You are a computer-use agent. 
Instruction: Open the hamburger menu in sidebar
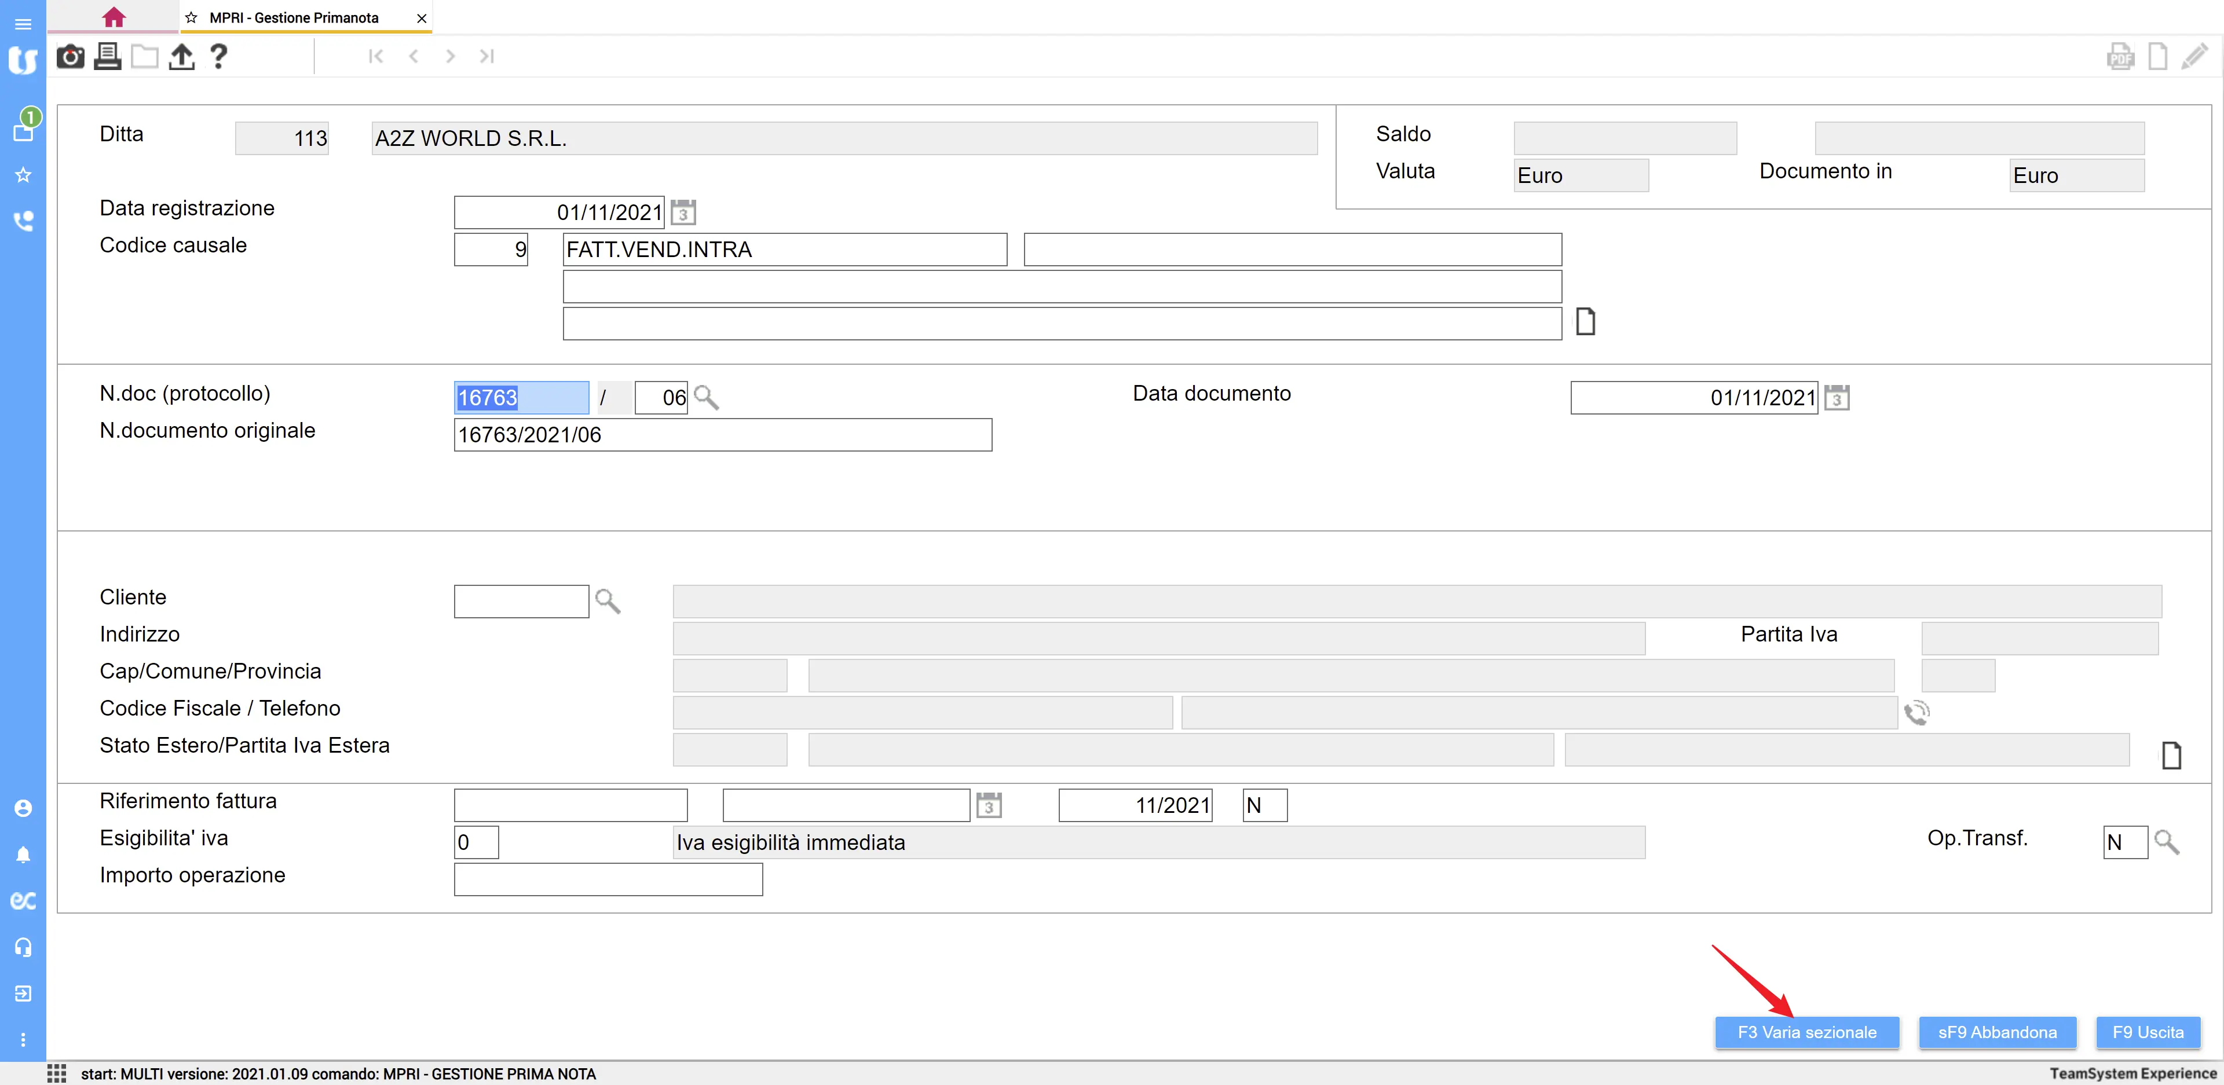click(23, 24)
